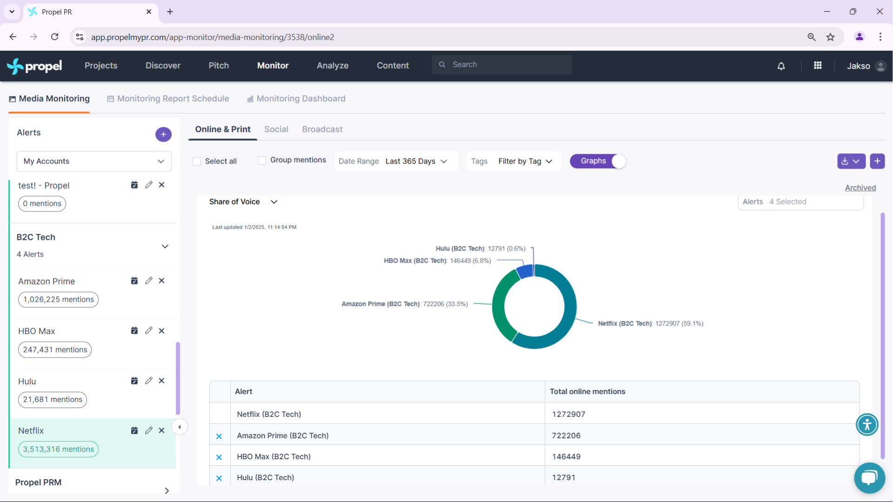The image size is (893, 502).
Task: Open Filter by Tag dropdown
Action: click(514, 161)
